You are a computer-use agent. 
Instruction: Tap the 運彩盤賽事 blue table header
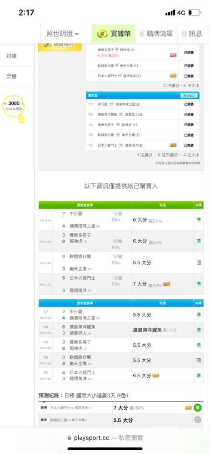(85, 303)
